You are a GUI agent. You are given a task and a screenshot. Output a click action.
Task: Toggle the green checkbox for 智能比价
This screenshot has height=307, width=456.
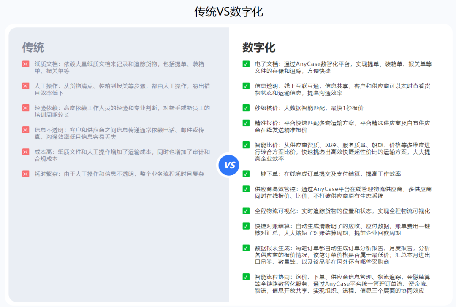click(246, 145)
